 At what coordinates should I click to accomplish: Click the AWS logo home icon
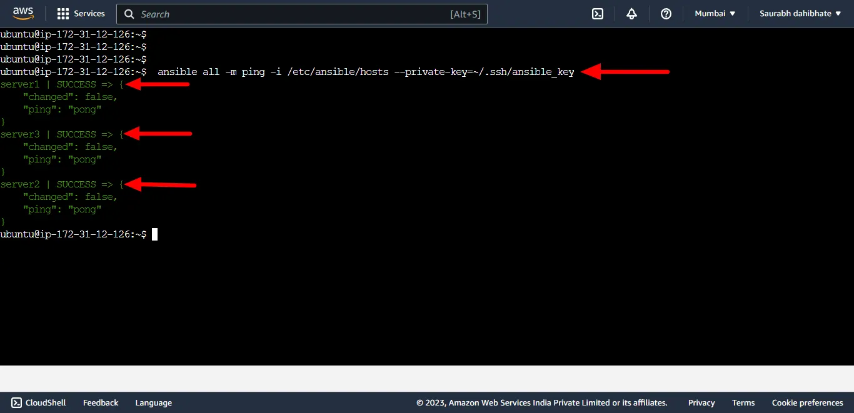point(23,13)
